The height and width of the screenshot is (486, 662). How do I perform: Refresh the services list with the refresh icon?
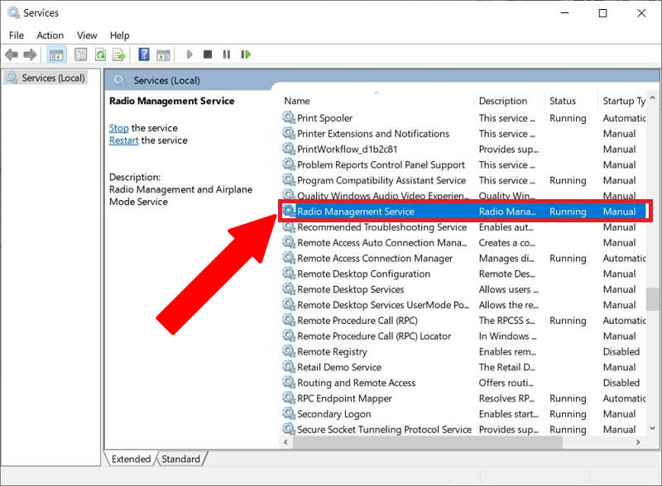coord(101,55)
